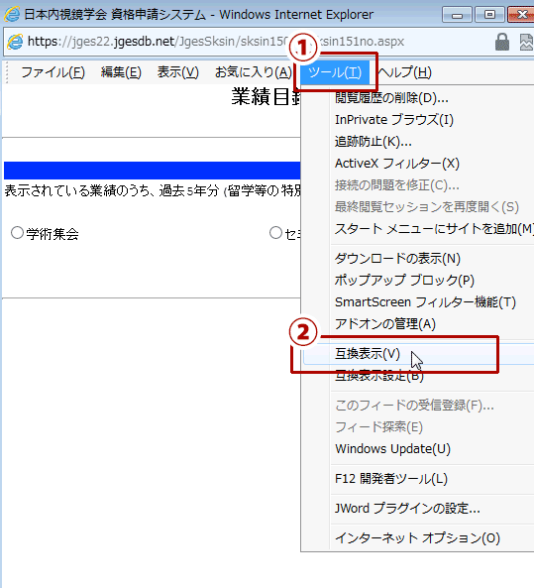Close the Internet Explorer window
This screenshot has width=534, height=588.
coord(521,15)
